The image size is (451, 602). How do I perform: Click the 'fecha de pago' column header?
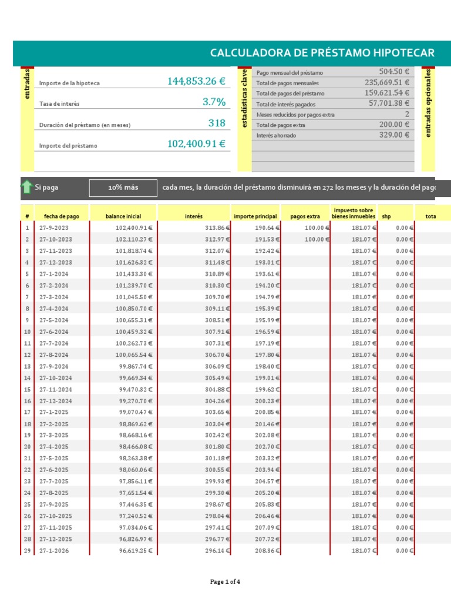point(61,216)
